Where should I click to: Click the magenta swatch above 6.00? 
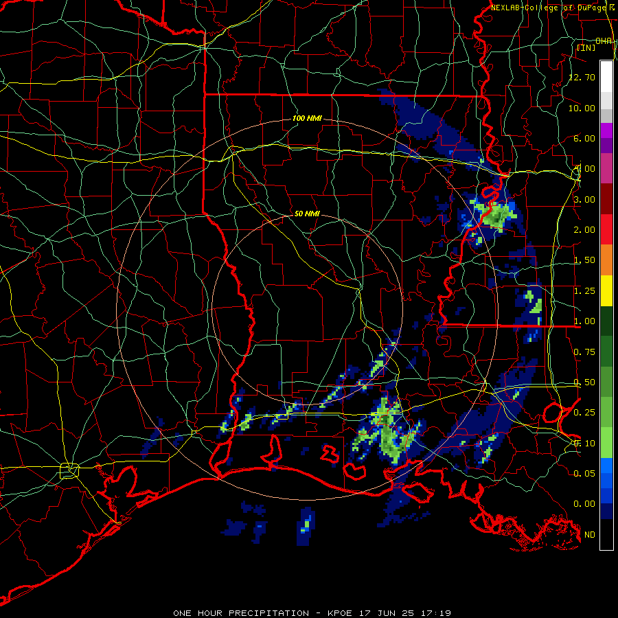click(x=606, y=130)
